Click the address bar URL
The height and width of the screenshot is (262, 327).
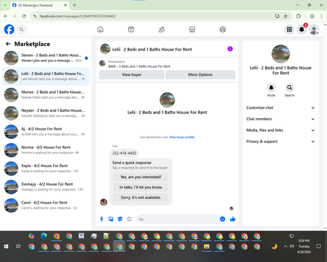pyautogui.click(x=78, y=16)
